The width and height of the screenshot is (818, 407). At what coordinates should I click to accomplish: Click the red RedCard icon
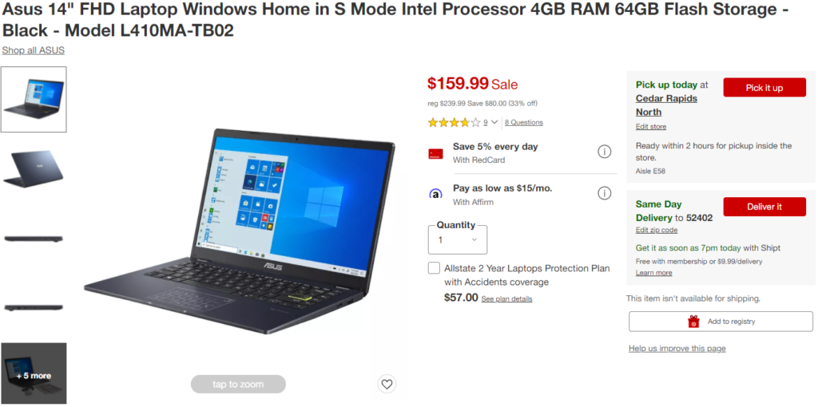[x=435, y=154]
